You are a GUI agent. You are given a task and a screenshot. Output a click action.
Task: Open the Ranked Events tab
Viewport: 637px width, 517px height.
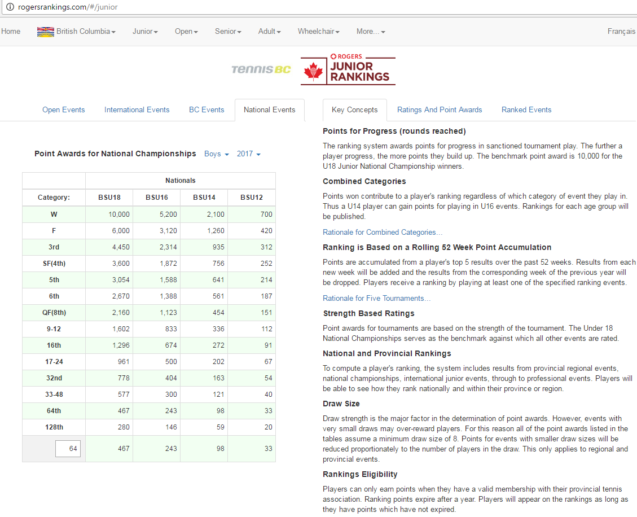click(x=526, y=109)
